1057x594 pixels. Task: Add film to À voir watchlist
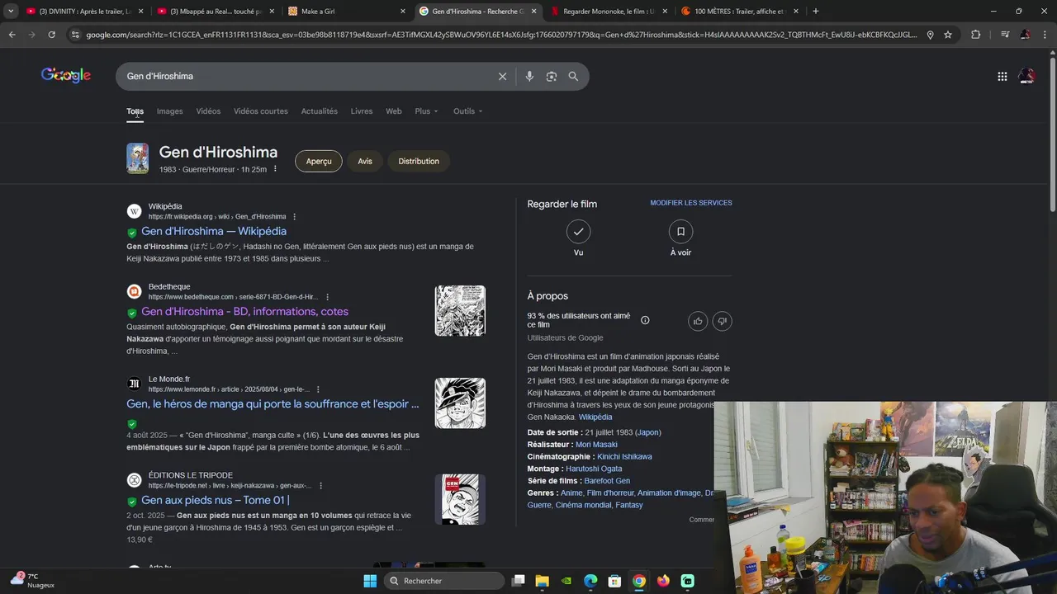click(x=680, y=231)
